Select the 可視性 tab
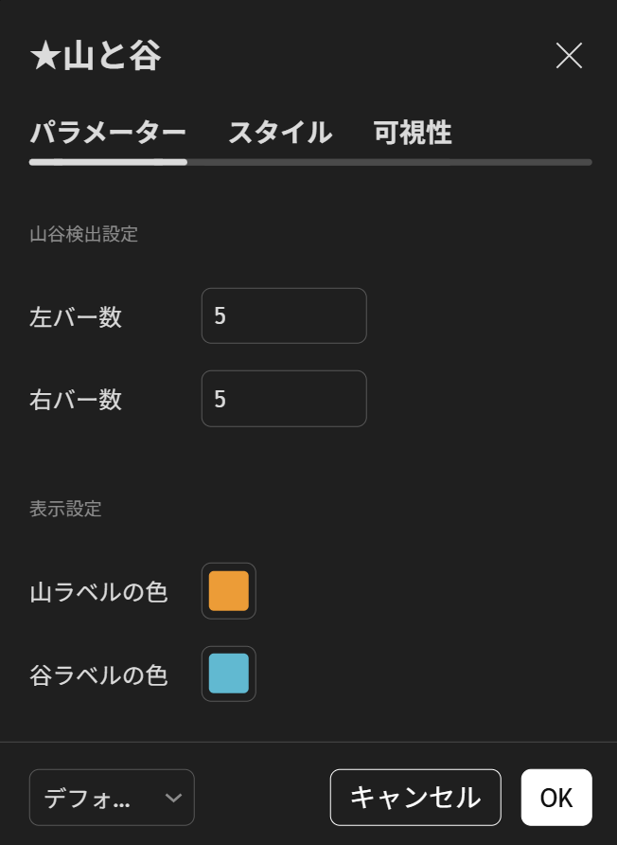617x845 pixels. 413,133
